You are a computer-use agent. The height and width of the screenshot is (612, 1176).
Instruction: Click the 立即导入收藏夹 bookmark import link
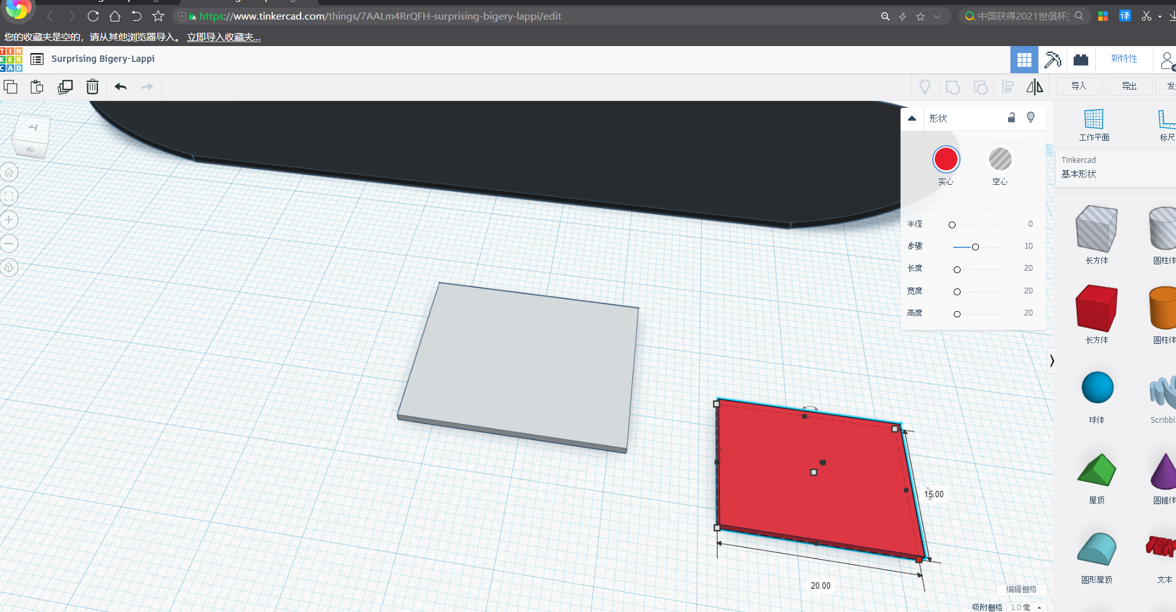(224, 37)
